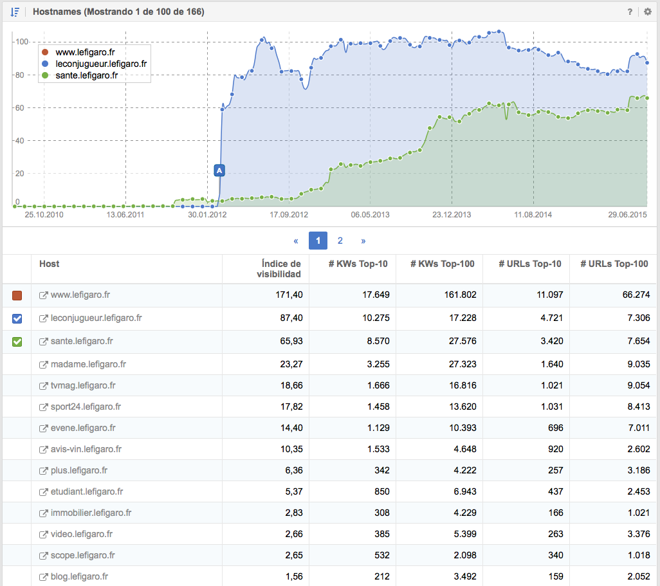Click external link icon next to avis-vin.lefigaro.fr

tap(44, 450)
